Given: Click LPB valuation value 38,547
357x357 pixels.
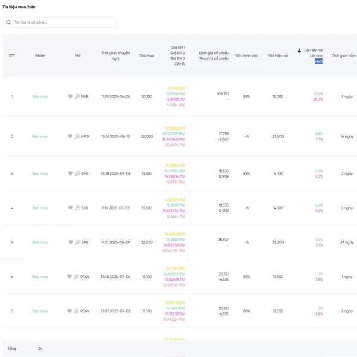Looking at the screenshot, I should (x=223, y=240).
